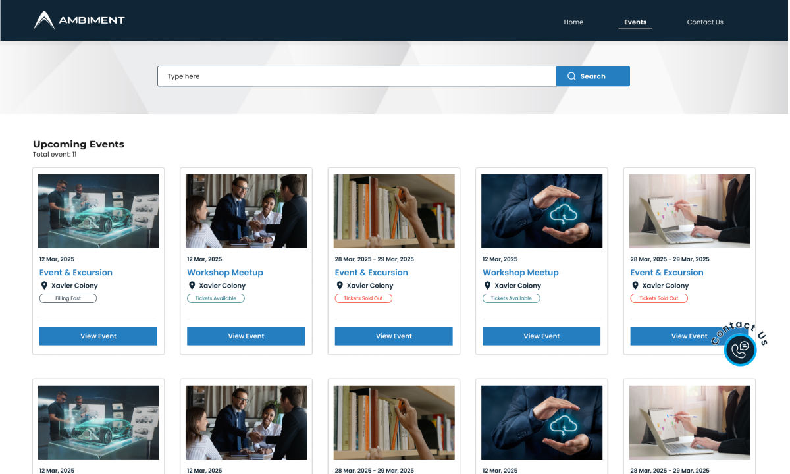The width and height of the screenshot is (790, 474).
Task: Click the location pin in the laptop Event & Excursion card
Action: pos(635,286)
